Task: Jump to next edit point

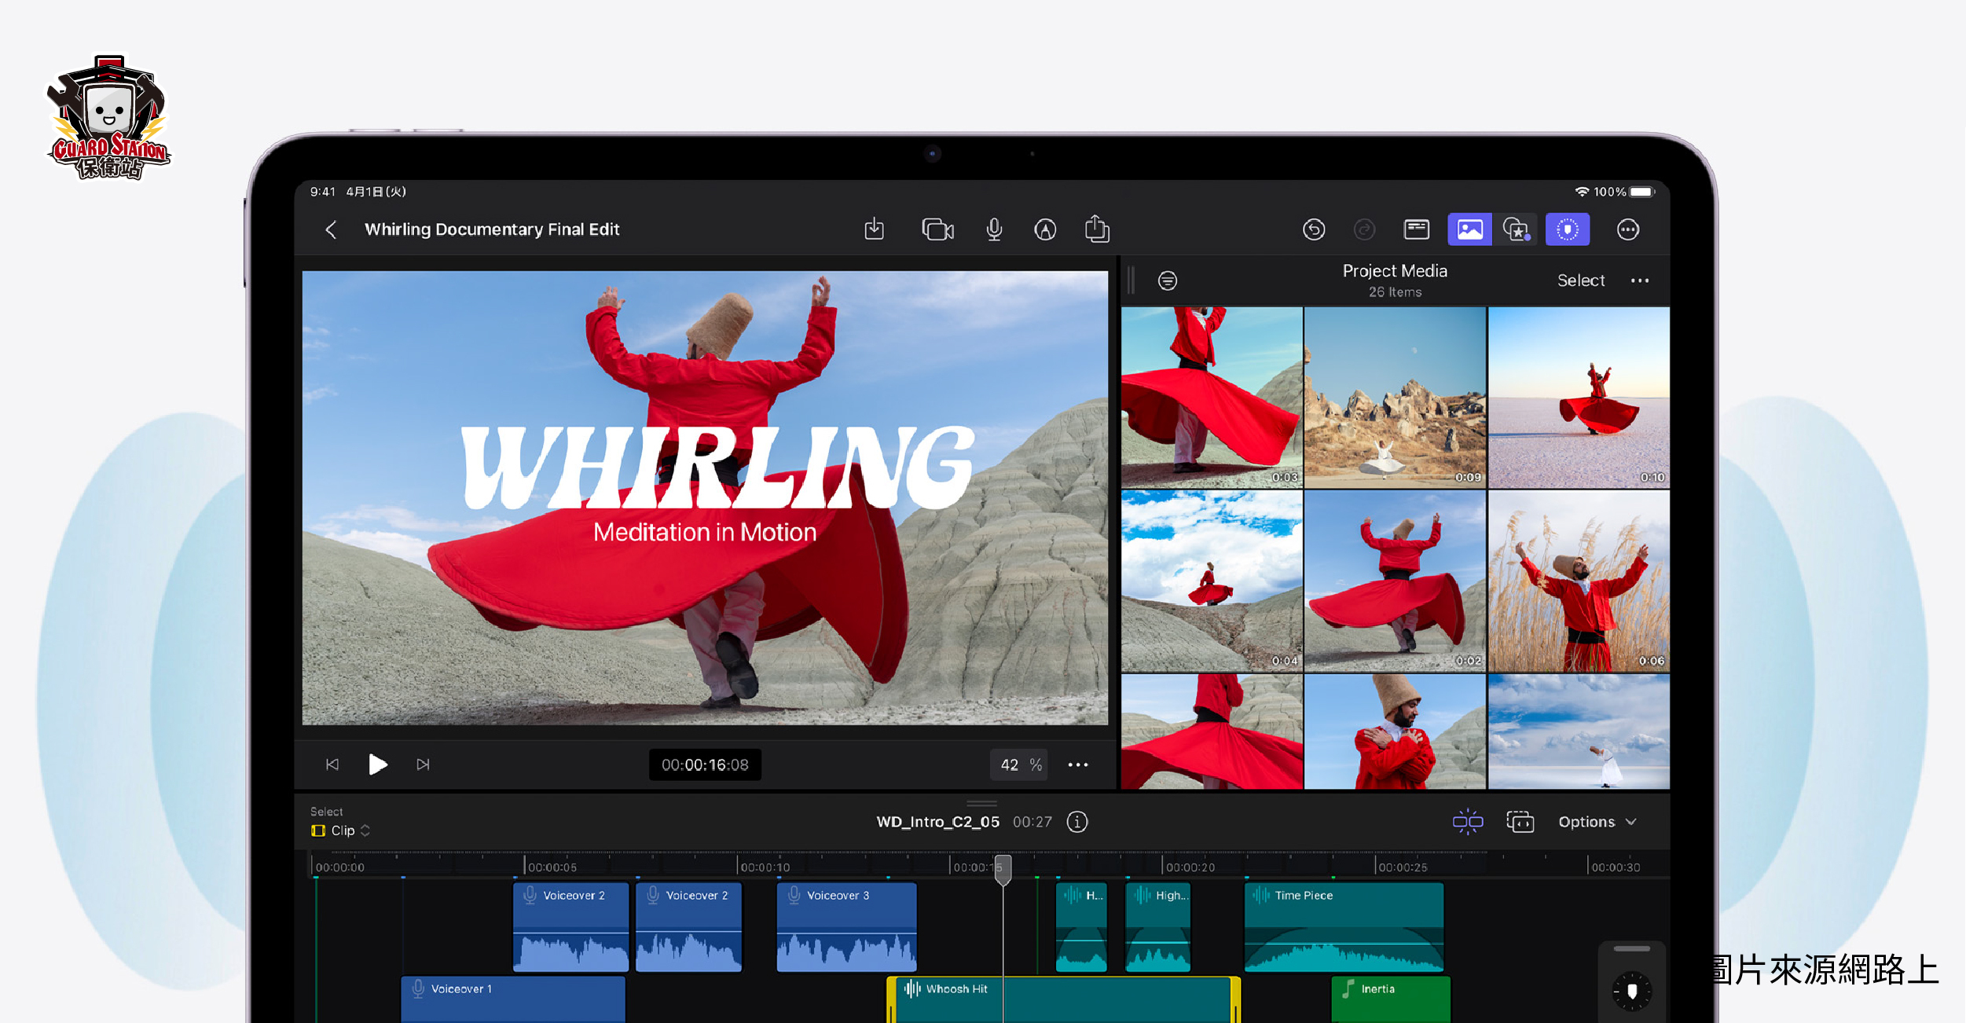Action: [x=423, y=764]
